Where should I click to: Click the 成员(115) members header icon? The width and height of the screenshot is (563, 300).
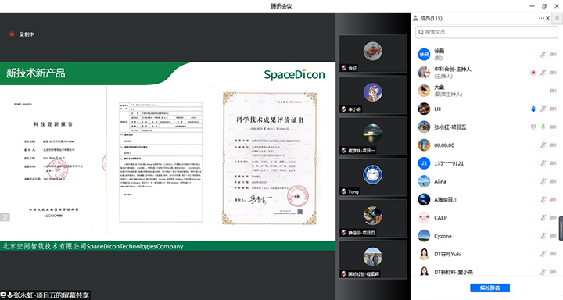pos(415,18)
